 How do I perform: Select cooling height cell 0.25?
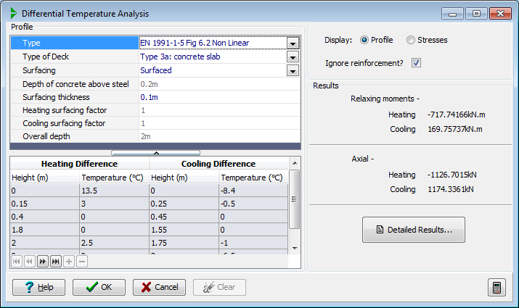point(184,204)
